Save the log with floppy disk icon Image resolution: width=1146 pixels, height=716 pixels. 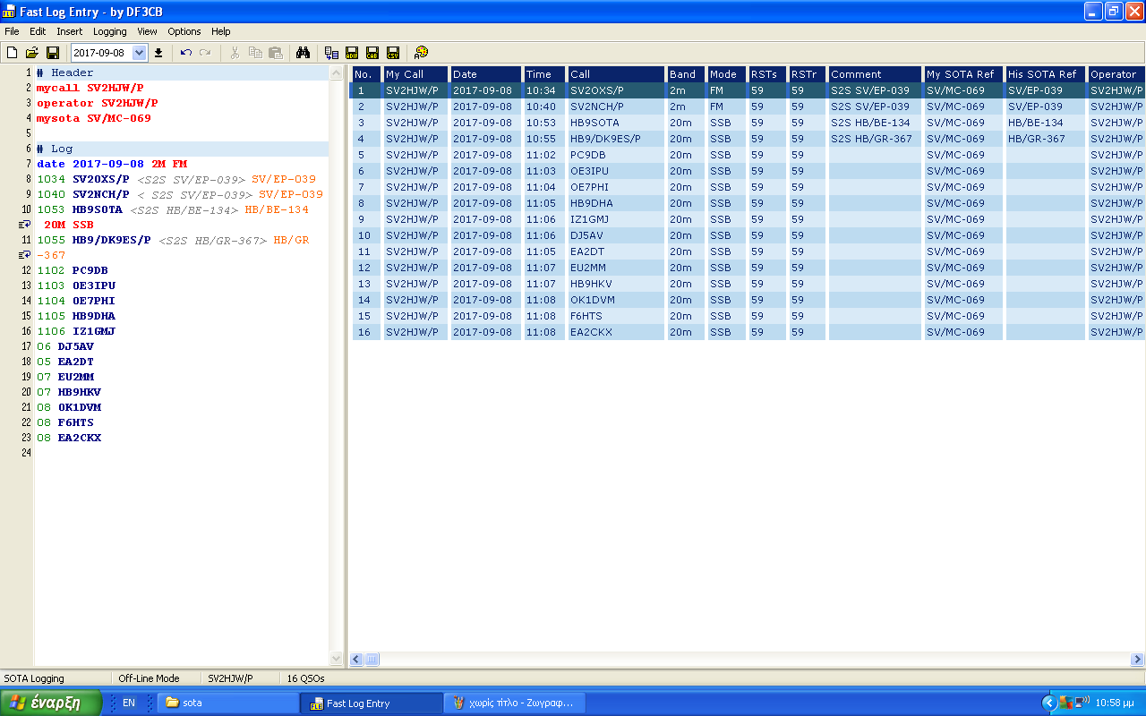point(53,53)
